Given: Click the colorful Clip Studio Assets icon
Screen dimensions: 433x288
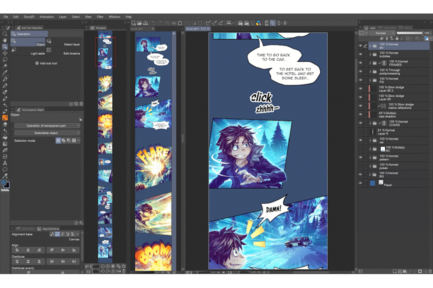Looking at the screenshot, I should pos(259,23).
